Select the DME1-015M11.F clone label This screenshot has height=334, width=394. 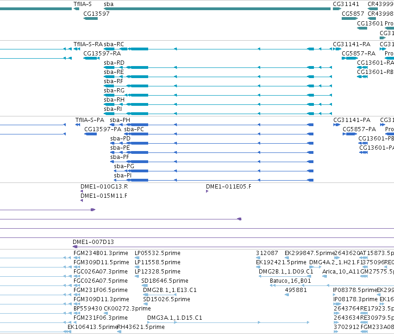(104, 196)
